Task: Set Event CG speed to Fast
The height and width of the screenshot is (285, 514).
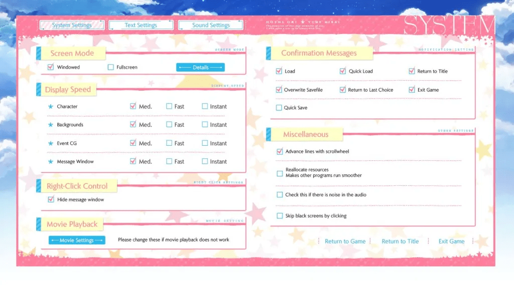Action: click(169, 143)
